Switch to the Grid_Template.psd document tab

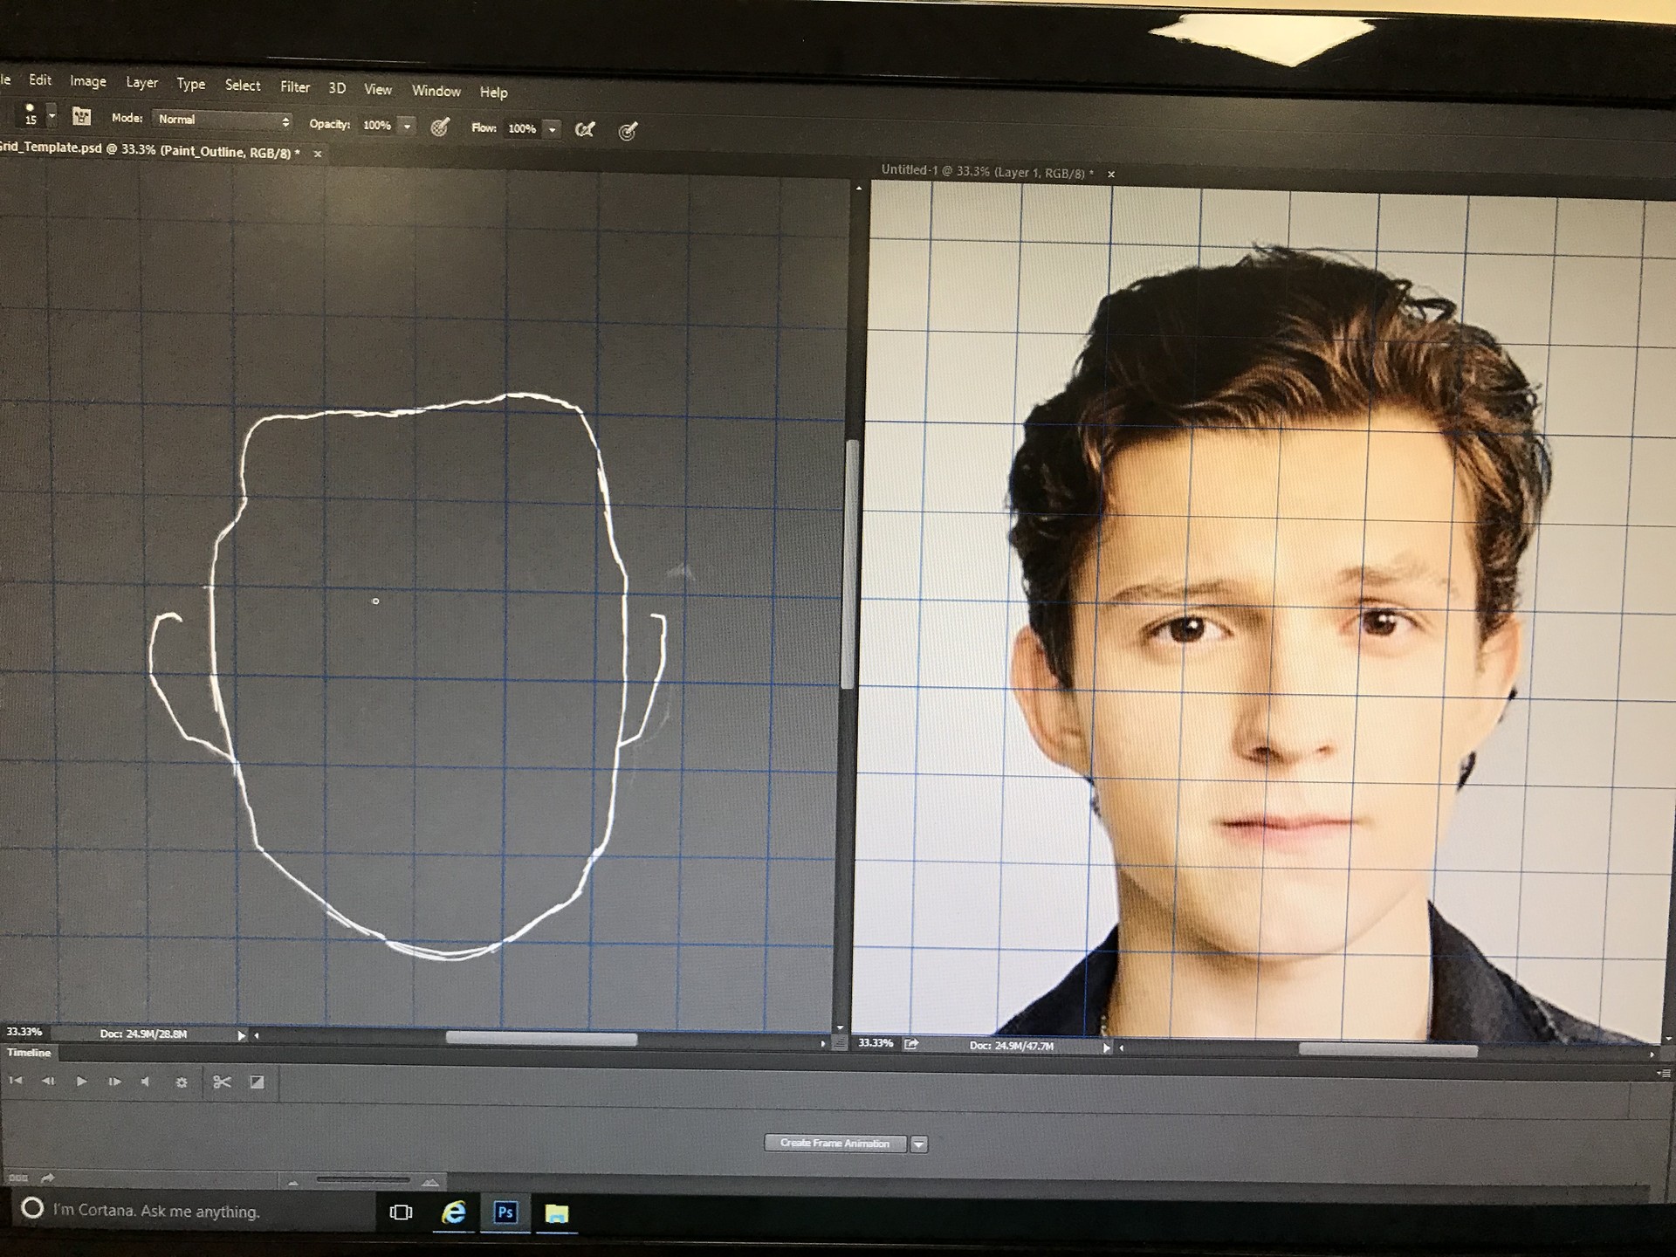click(150, 150)
